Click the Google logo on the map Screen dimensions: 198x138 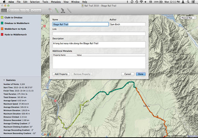click(x=46, y=134)
